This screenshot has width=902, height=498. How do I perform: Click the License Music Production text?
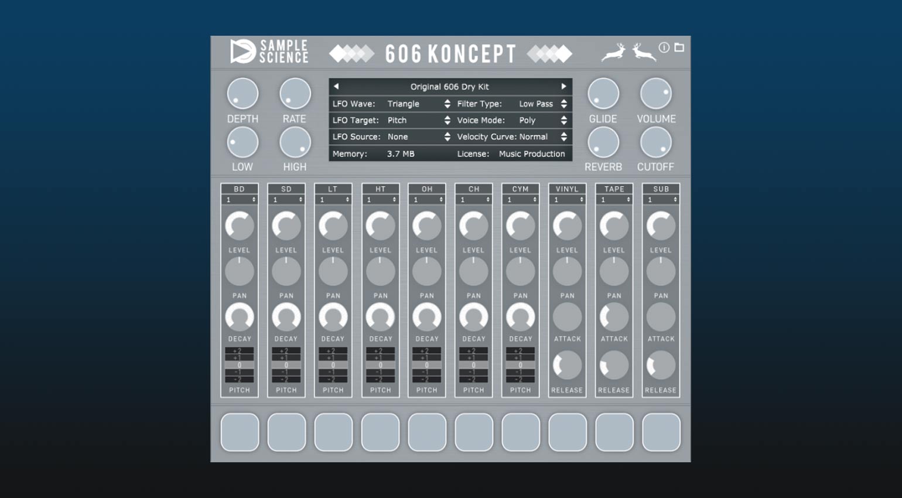(x=532, y=154)
